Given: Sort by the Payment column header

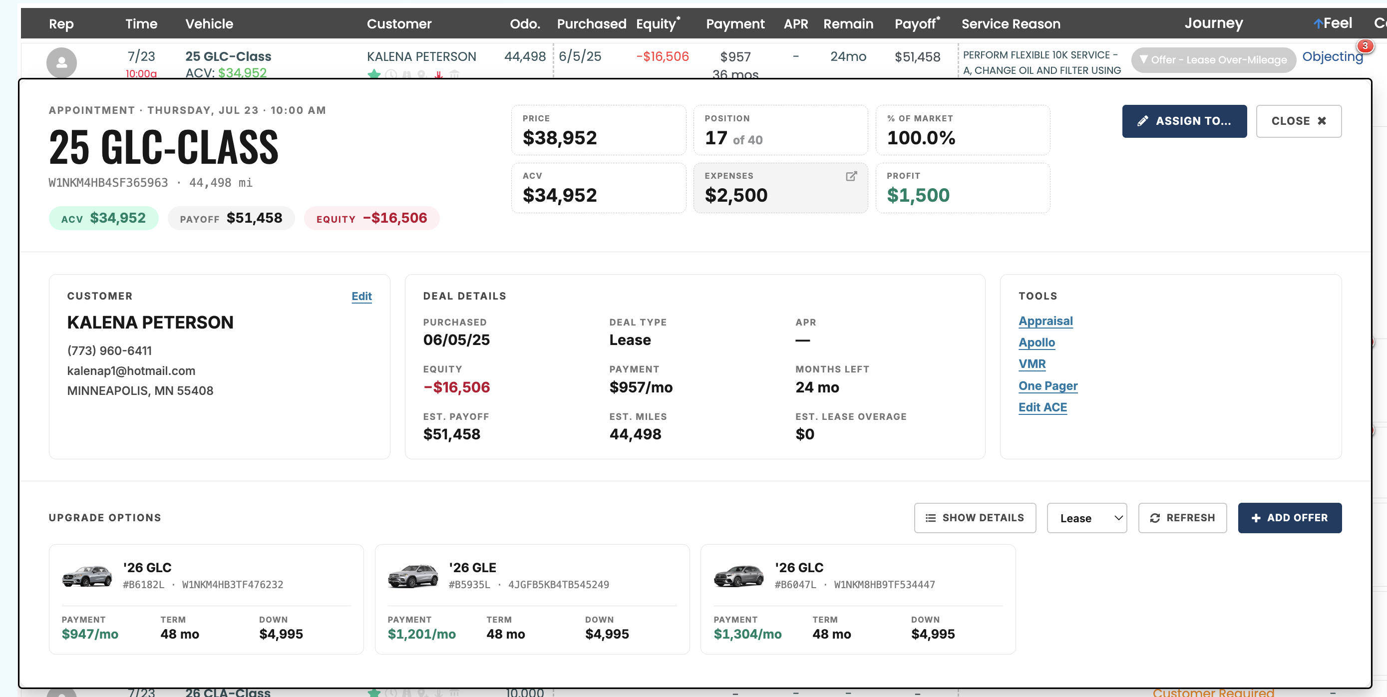Looking at the screenshot, I should click(735, 23).
